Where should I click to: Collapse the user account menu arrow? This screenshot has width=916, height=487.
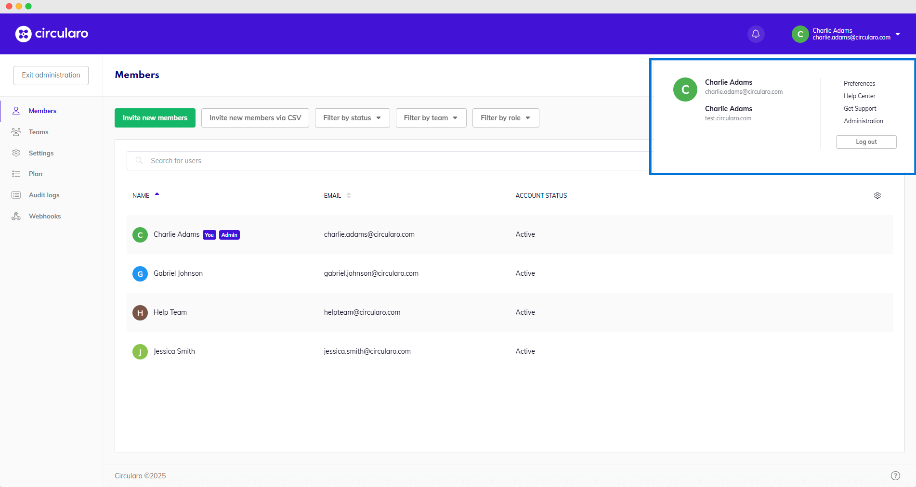(x=898, y=34)
